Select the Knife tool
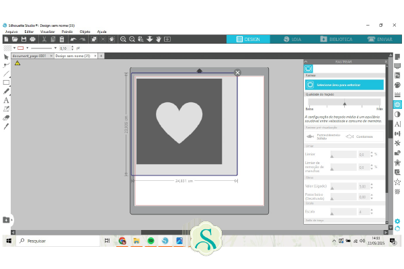The image size is (404, 269). pyautogui.click(x=6, y=126)
